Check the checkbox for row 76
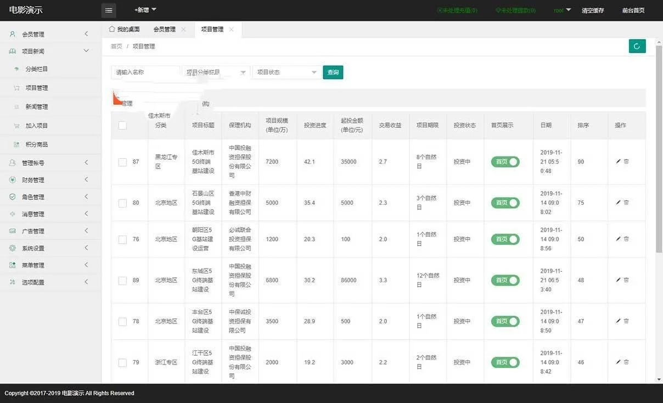Viewport: 663px width, 403px height. tap(122, 239)
